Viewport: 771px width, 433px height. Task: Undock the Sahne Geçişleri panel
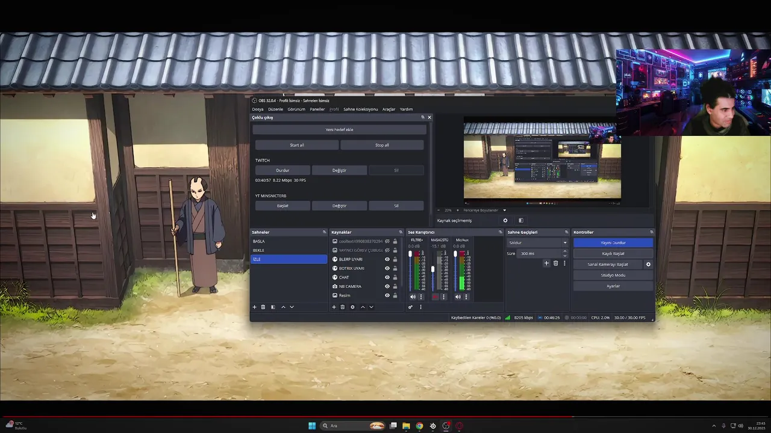coord(566,232)
